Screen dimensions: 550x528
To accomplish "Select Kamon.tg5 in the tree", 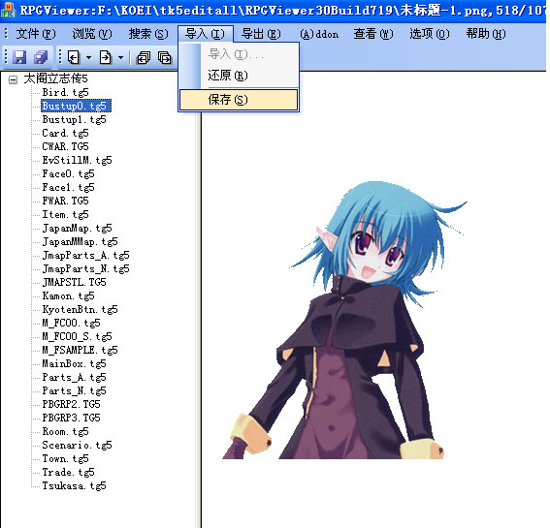I will 68,296.
